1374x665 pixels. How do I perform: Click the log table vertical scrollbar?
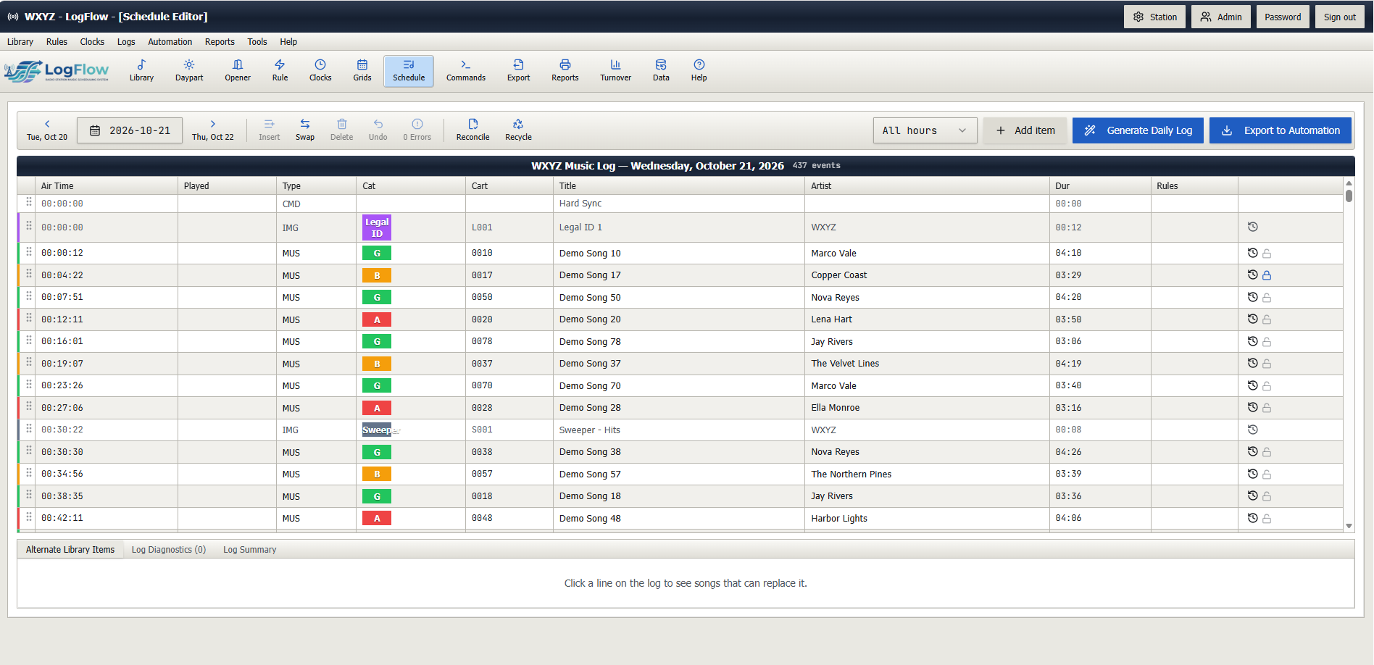click(x=1349, y=354)
